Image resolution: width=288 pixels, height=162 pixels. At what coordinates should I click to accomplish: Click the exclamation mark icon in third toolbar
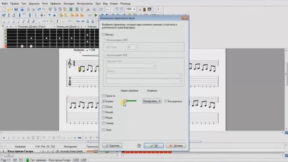(x=58, y=22)
